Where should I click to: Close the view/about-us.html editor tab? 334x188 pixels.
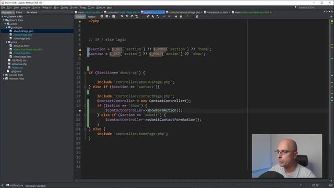(x=230, y=13)
